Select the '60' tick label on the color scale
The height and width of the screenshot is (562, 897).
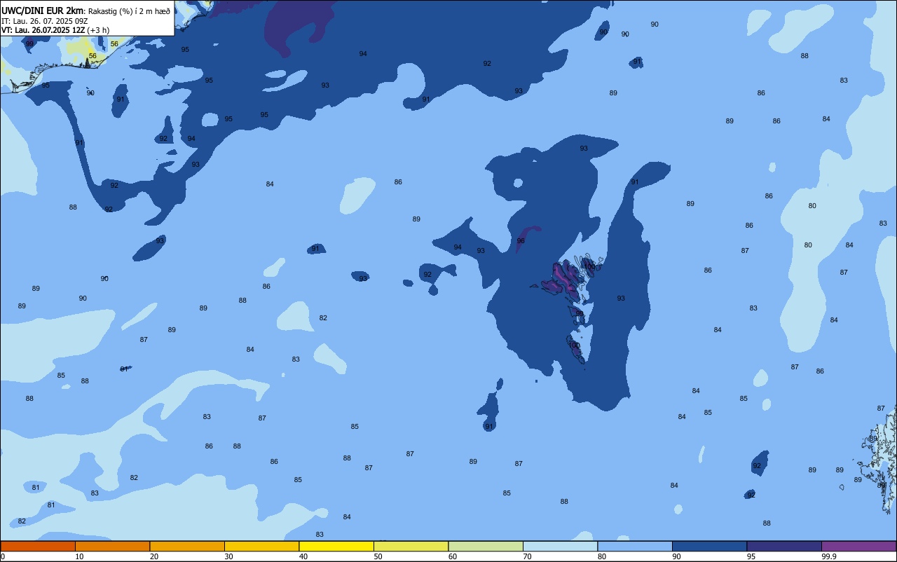pos(453,556)
